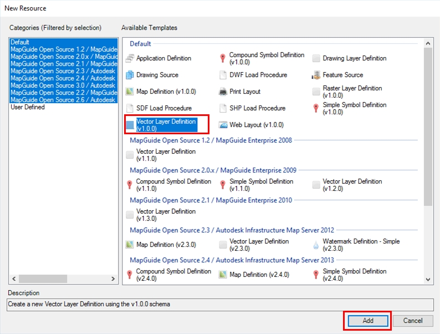The image size is (440, 334).
Task: Pick the Compound Symbol Definition (v1.0.0) pin icon
Action: pyautogui.click(x=223, y=58)
